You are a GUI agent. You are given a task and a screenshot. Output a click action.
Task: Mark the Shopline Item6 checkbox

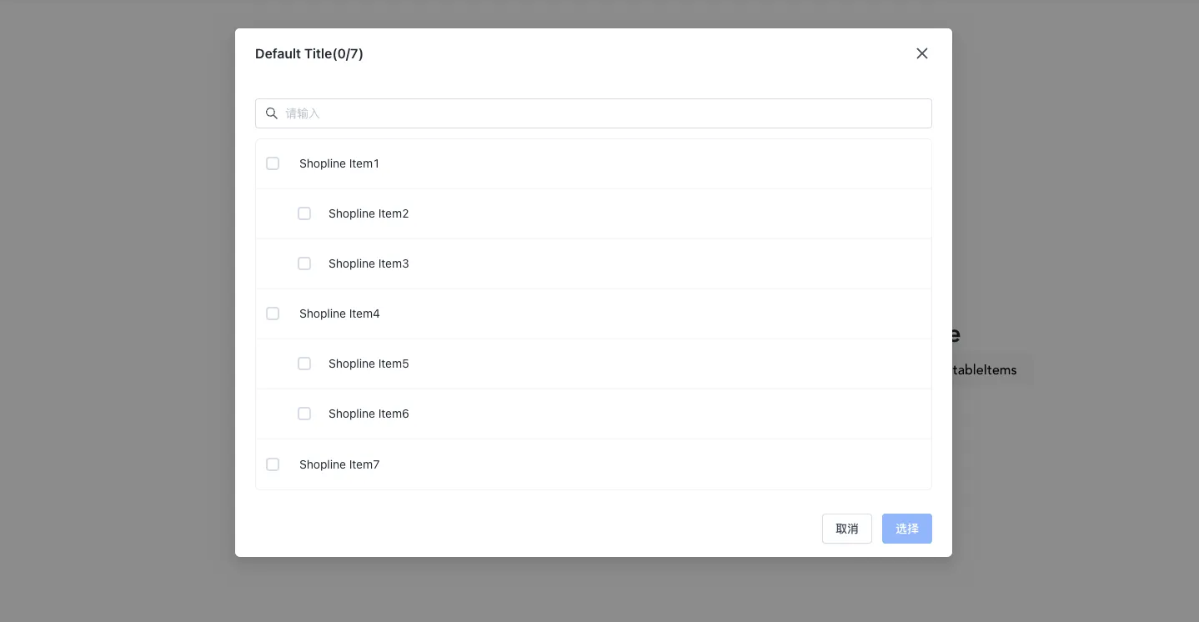[x=304, y=414]
